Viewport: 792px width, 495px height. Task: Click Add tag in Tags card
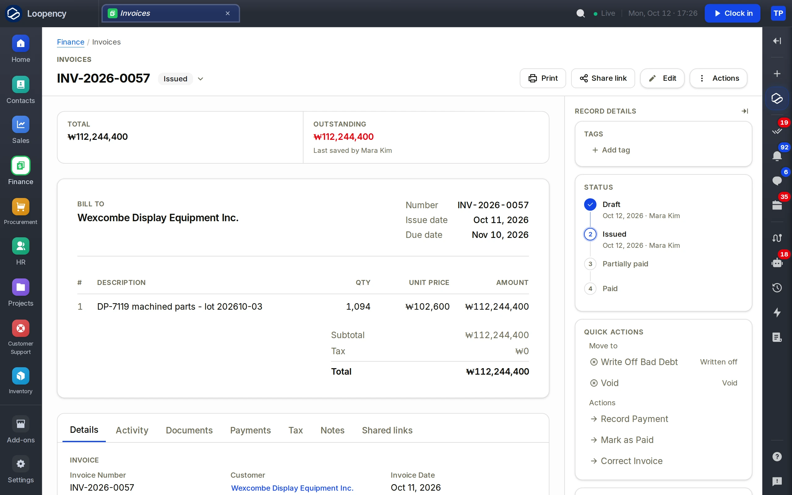(611, 150)
